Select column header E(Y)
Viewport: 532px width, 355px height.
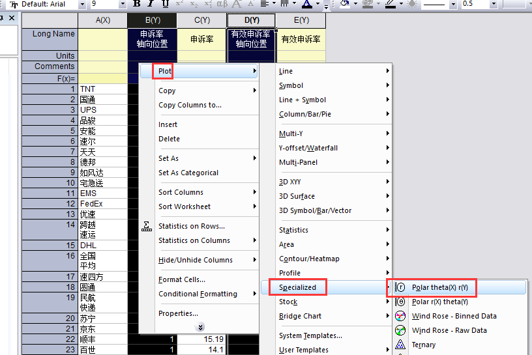pos(301,20)
